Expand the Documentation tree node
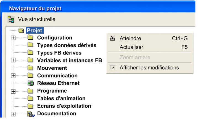The image size is (198, 120). pos(13,114)
